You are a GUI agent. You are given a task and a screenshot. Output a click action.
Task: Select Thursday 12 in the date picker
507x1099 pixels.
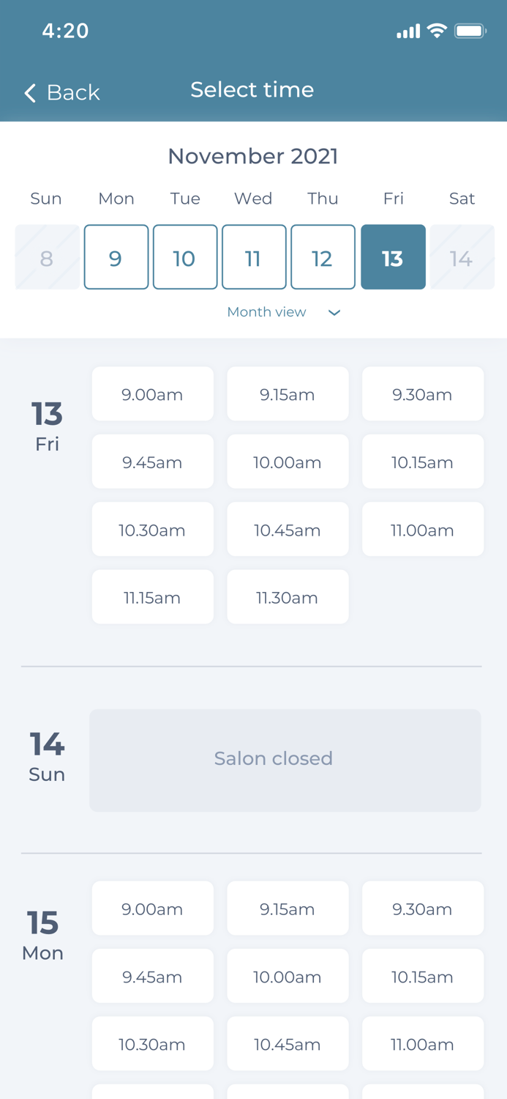(323, 257)
